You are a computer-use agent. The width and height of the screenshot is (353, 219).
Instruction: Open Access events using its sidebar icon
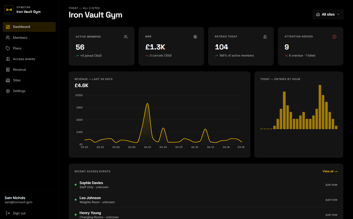click(x=8, y=59)
